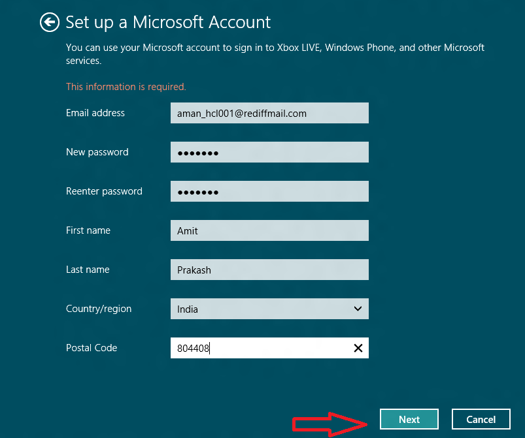The image size is (525, 438).
Task: Click the 'Email address' label
Action: coord(95,113)
